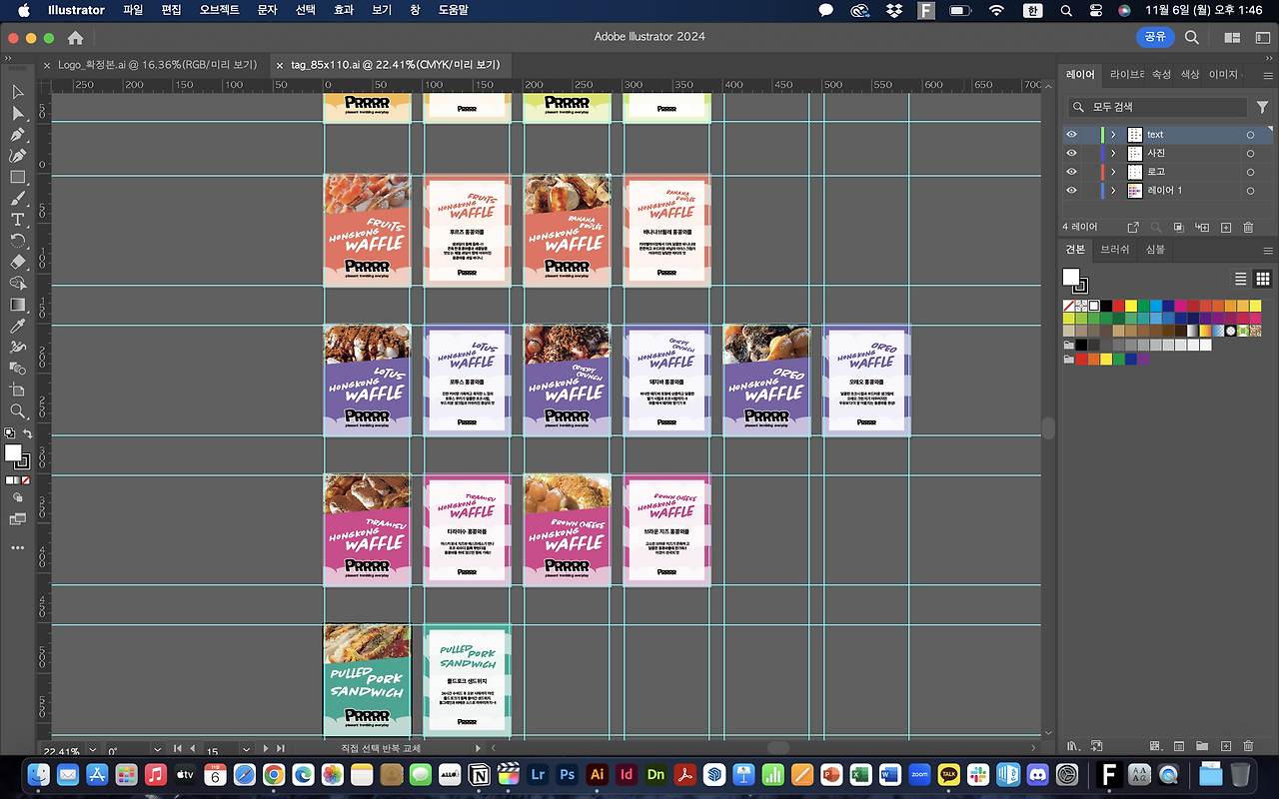Click the pulled pork sandwich tag photo artboard
This screenshot has width=1279, height=799.
[x=367, y=680]
